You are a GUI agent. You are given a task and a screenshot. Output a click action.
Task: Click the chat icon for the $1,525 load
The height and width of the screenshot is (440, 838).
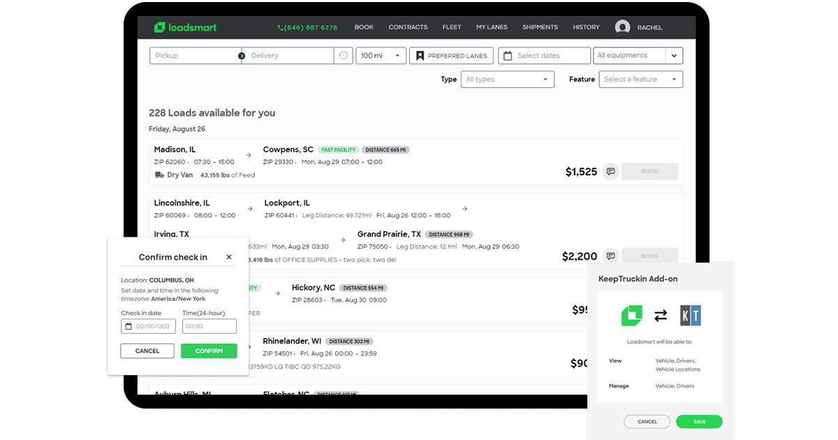point(611,172)
